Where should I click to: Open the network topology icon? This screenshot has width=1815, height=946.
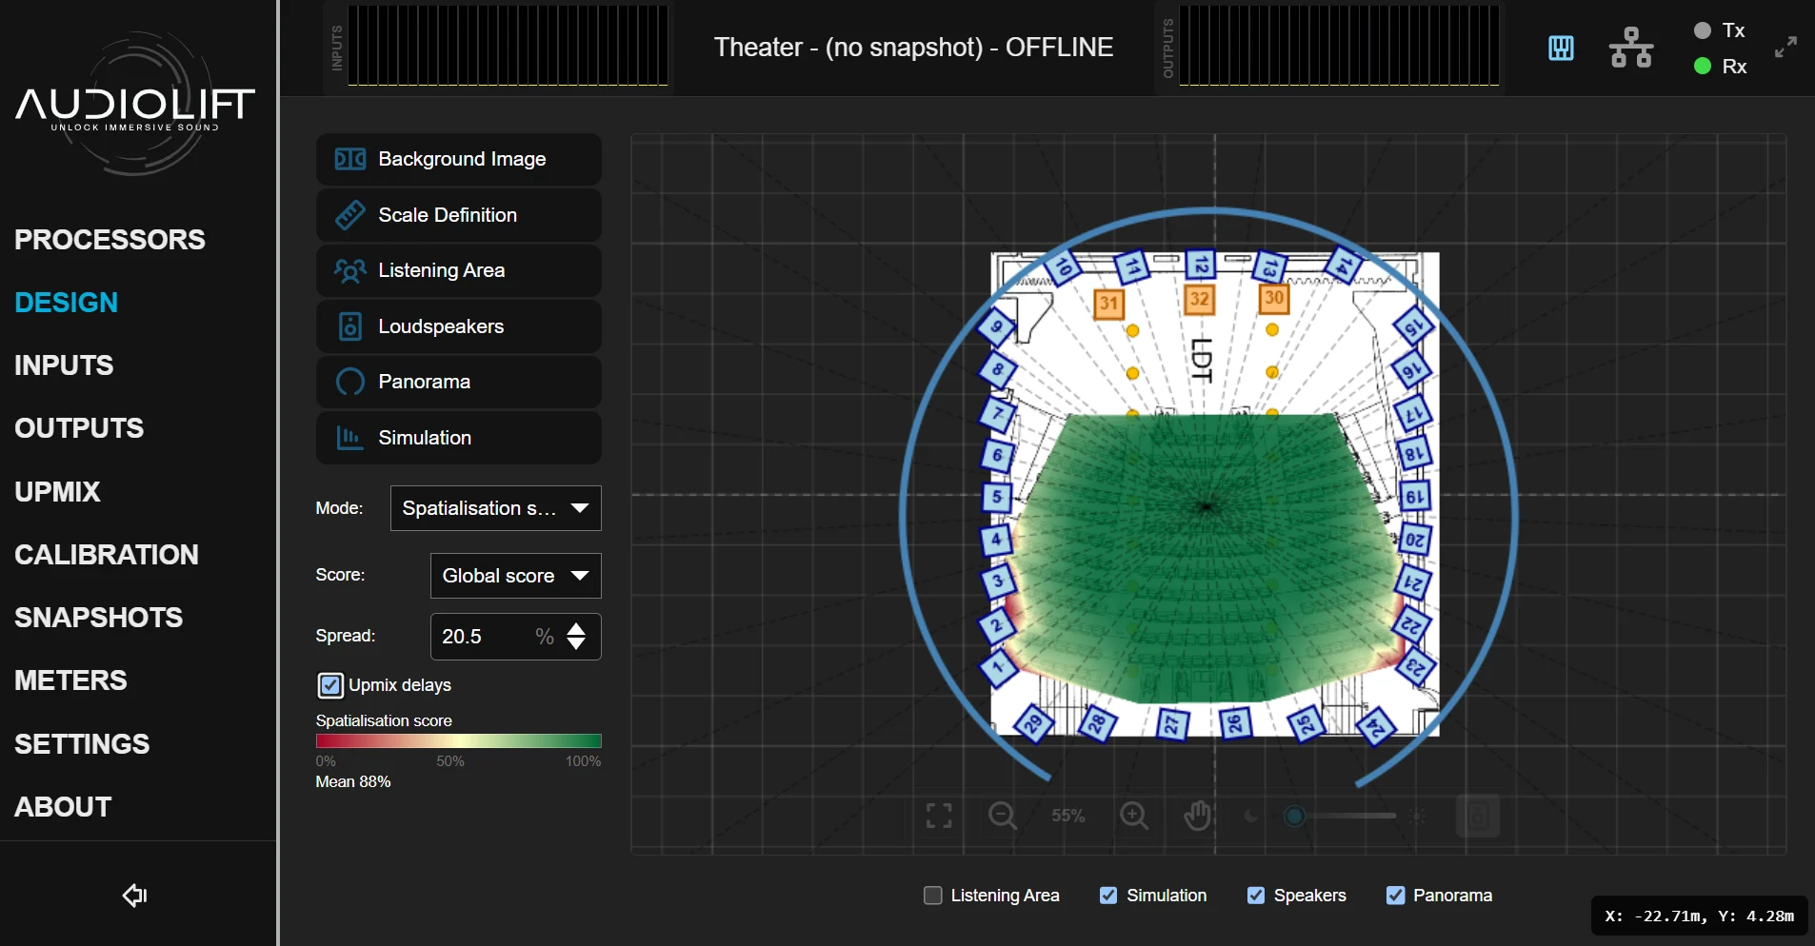click(x=1631, y=48)
